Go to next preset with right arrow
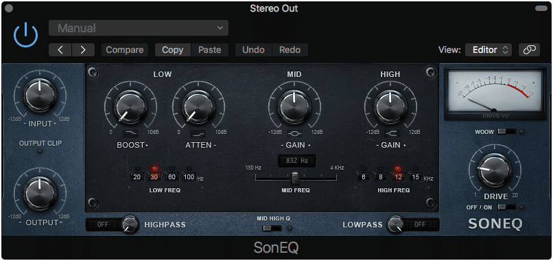 click(83, 50)
